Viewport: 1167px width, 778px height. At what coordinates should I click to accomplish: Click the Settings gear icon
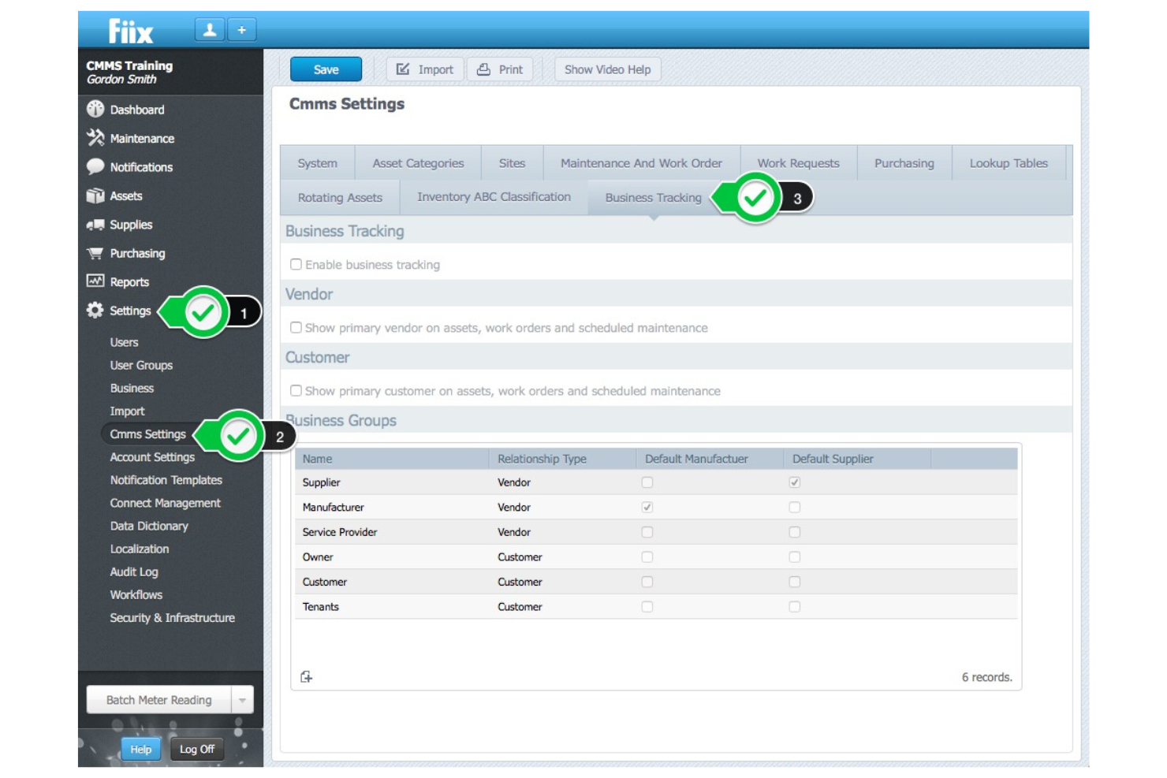pos(95,311)
